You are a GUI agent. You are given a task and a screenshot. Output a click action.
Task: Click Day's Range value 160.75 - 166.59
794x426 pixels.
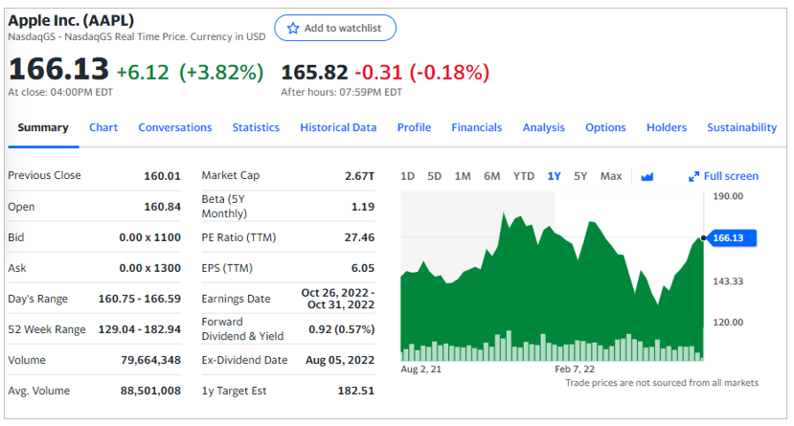coord(139,299)
